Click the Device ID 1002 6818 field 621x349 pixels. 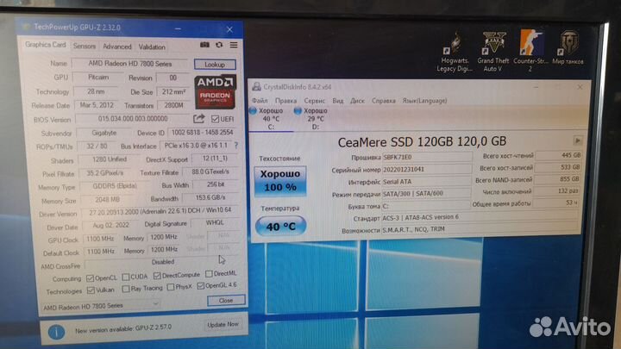pyautogui.click(x=202, y=133)
